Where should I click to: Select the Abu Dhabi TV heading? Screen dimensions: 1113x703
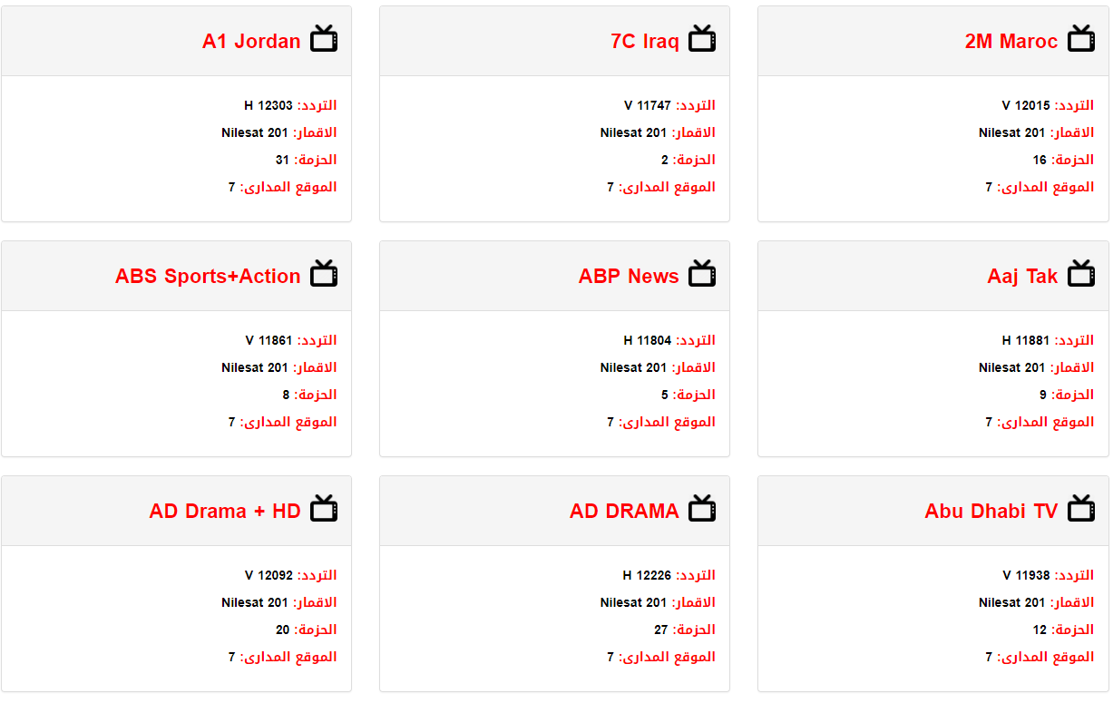pyautogui.click(x=991, y=512)
